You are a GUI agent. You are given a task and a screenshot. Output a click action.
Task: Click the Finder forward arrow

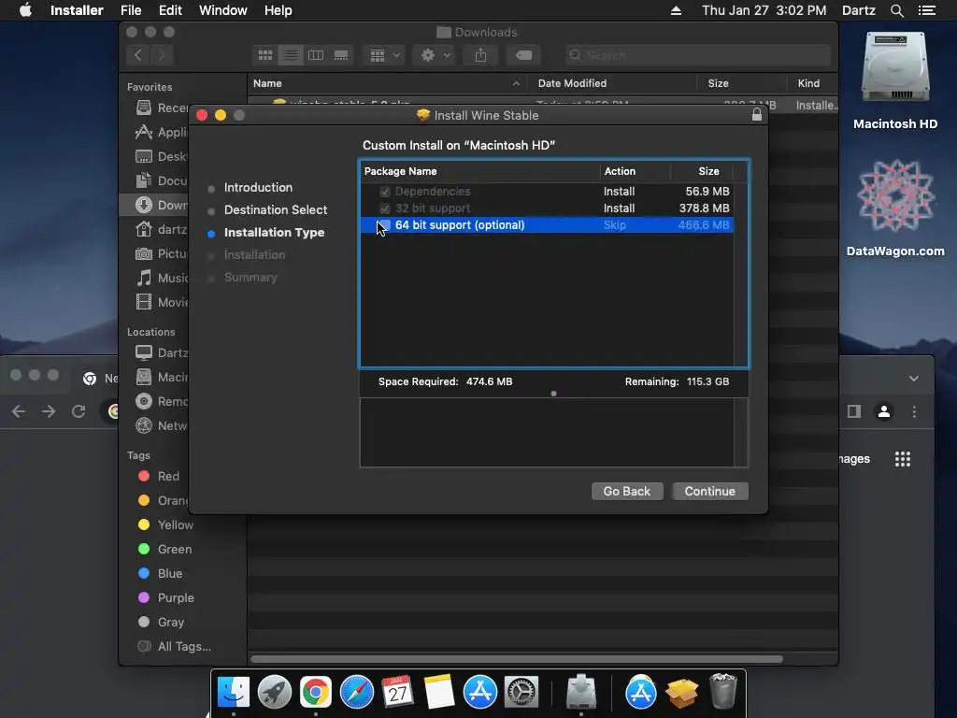click(x=162, y=55)
